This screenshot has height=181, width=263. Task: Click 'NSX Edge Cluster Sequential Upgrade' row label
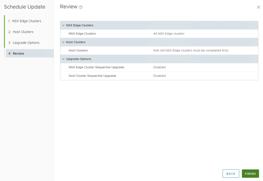[96, 67]
